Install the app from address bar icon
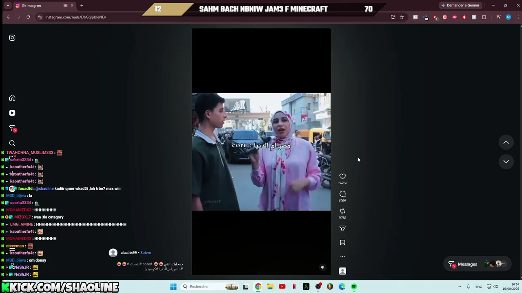522x293 pixels. tap(393, 17)
